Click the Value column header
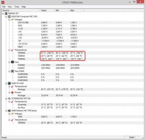Screen dimensions: 145x140 [47, 11]
